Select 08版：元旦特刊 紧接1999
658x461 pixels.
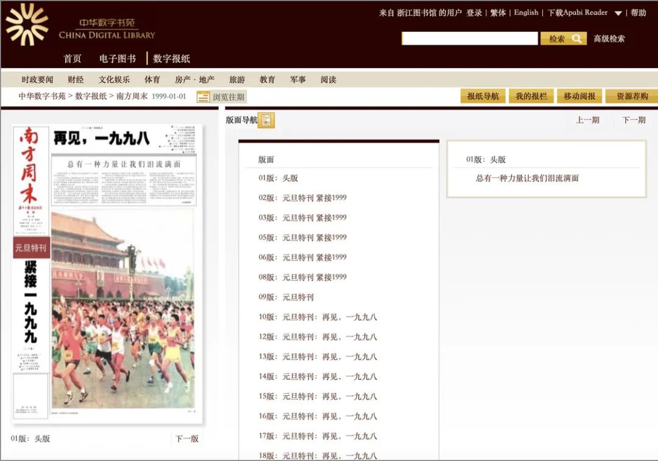(303, 277)
